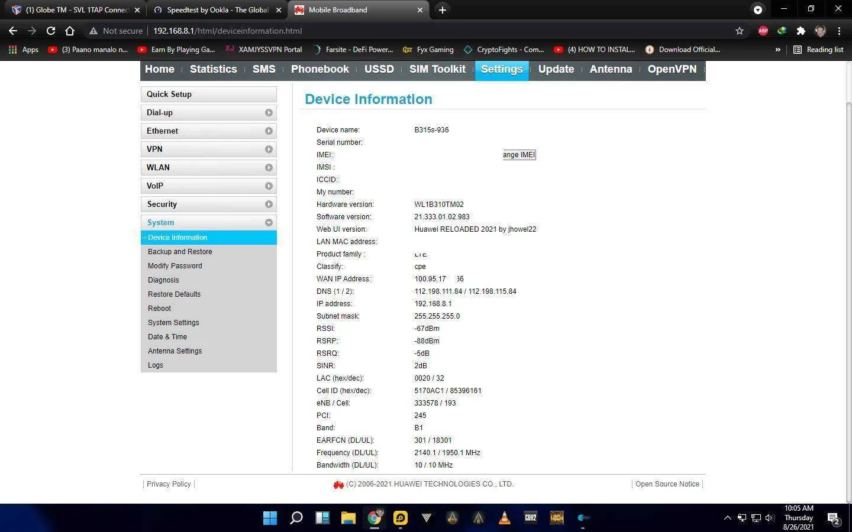This screenshot has height=532, width=852.
Task: Show more bookmarks with the double chevron
Action: (777, 50)
